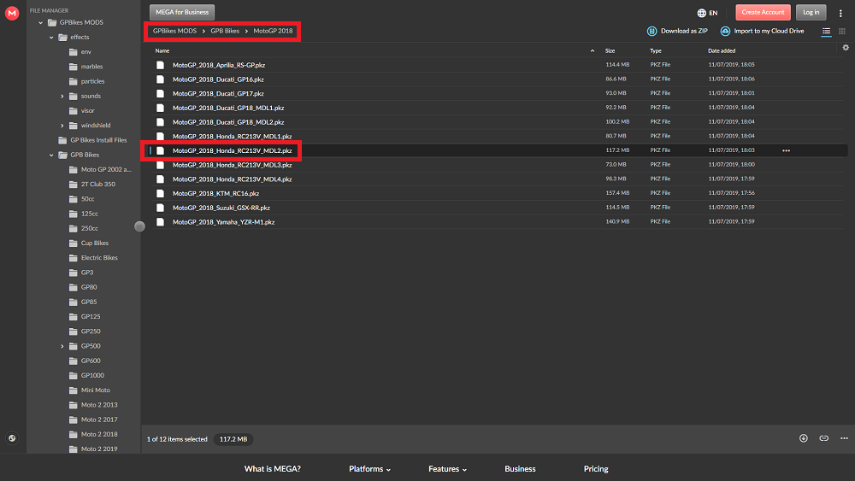Collapse the GPB Bikes folder tree

[x=52, y=155]
